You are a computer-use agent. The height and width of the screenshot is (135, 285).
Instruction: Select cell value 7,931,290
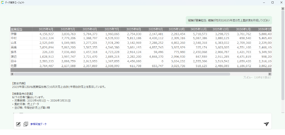tap(112, 43)
